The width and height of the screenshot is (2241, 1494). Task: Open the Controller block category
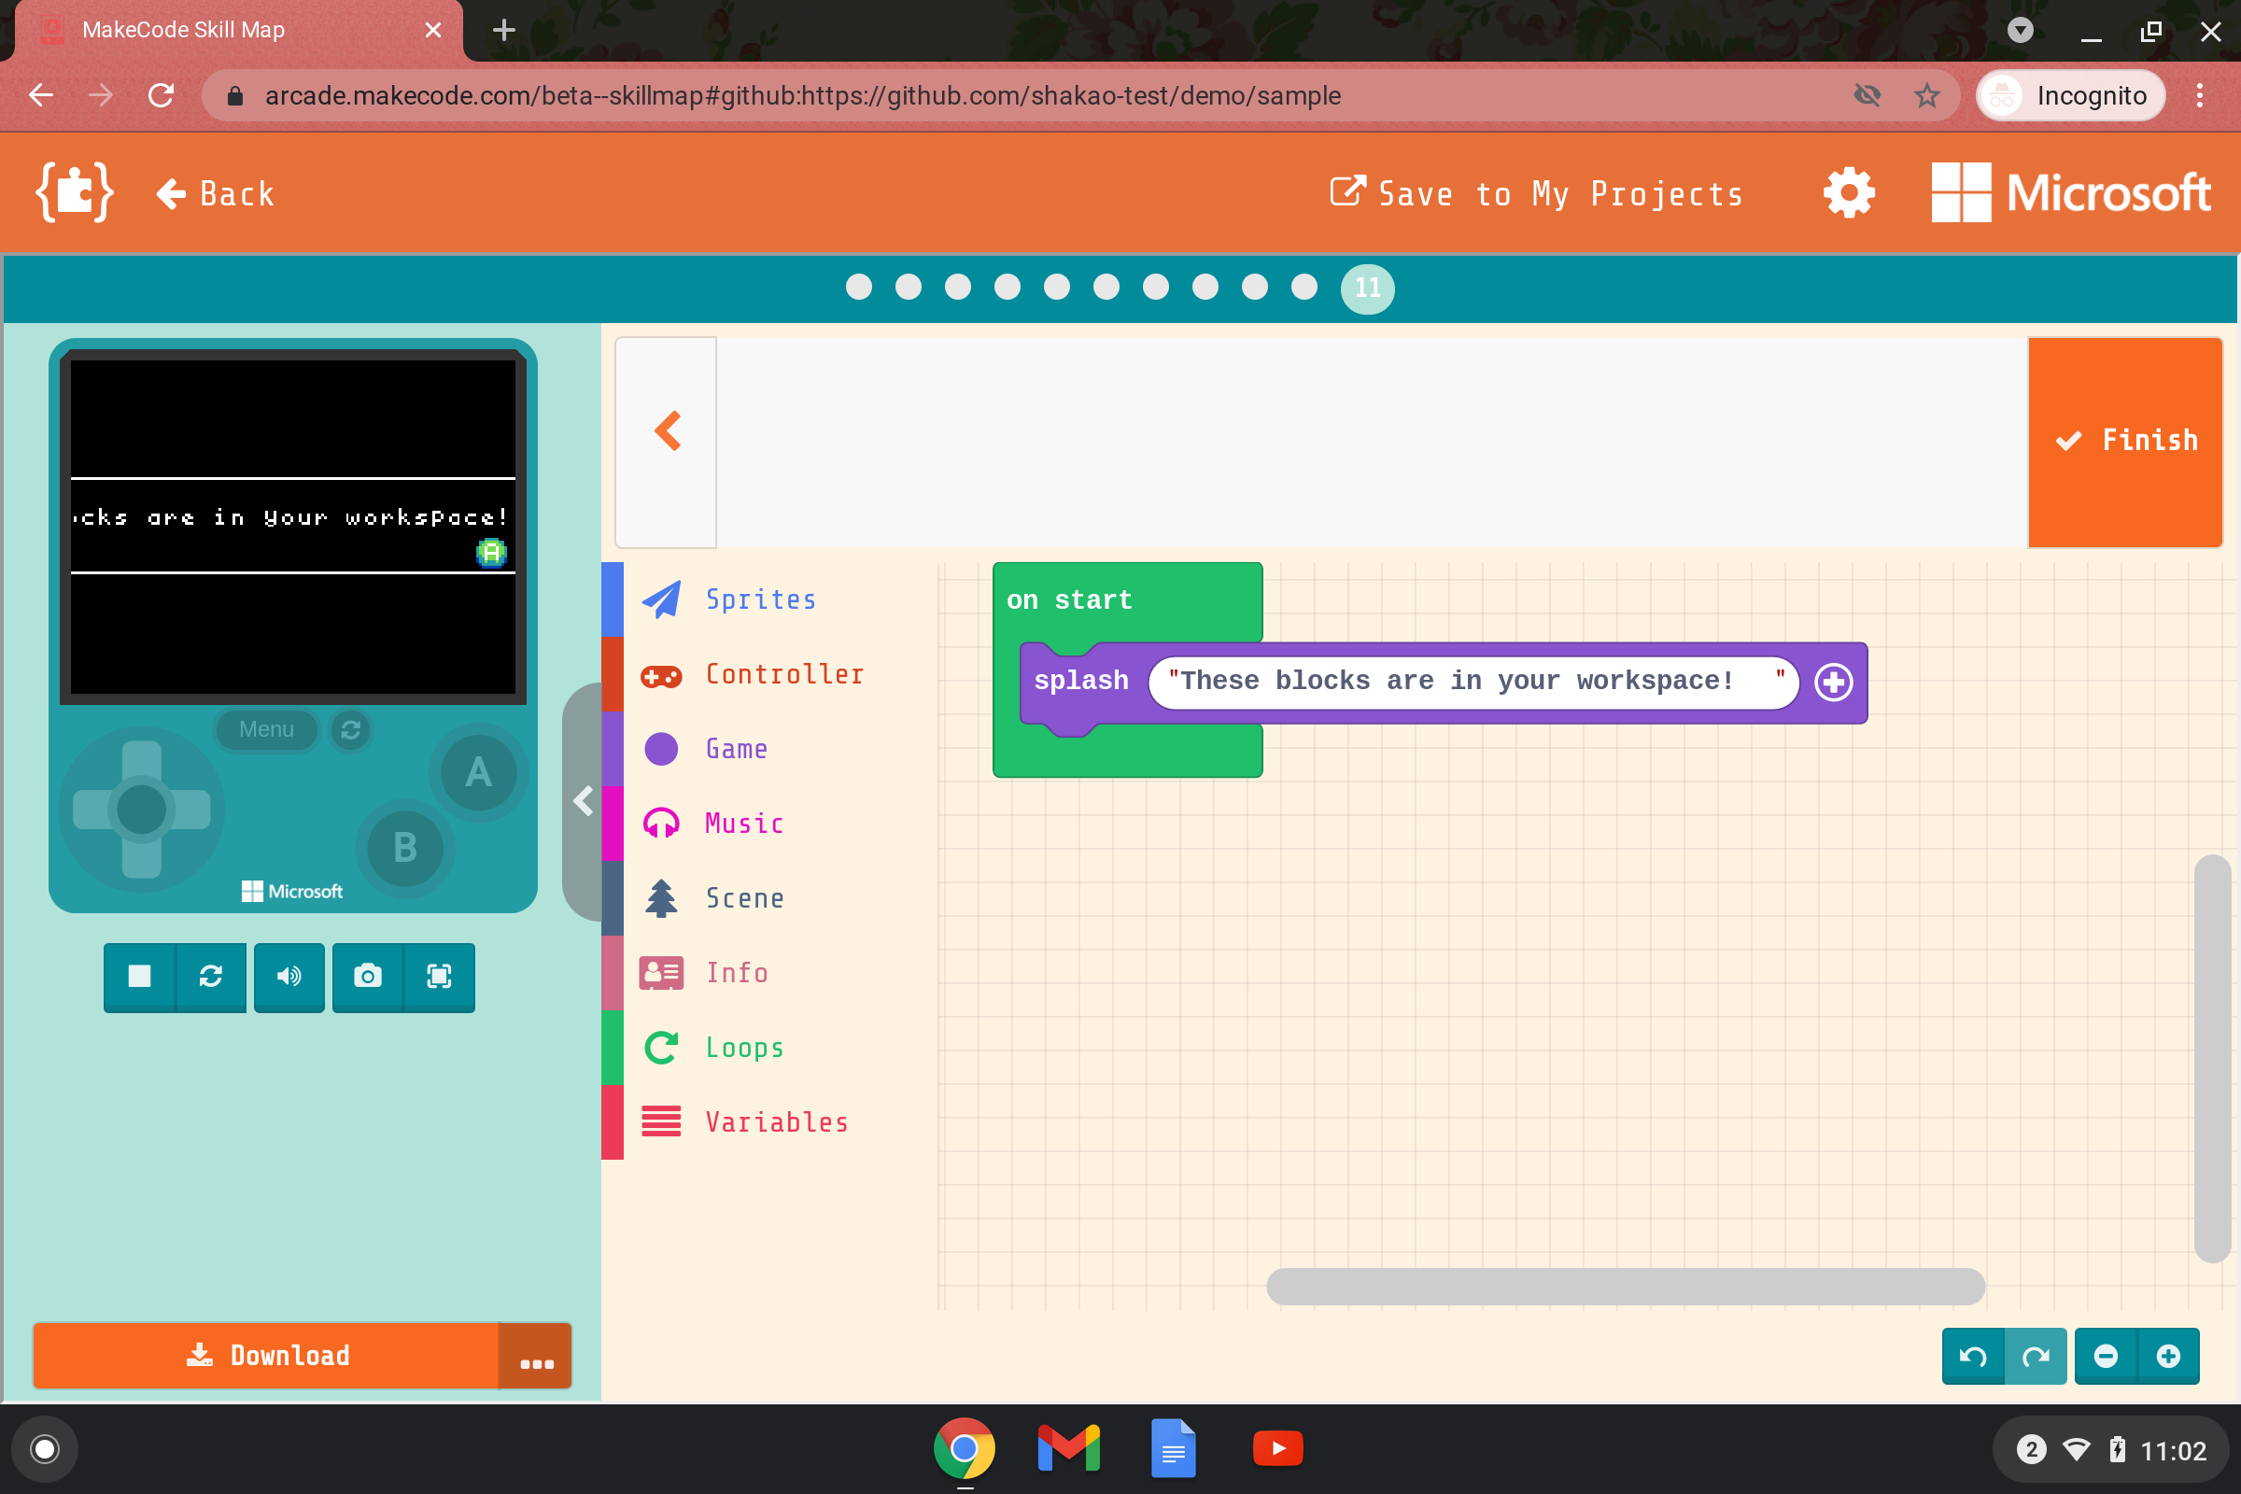point(784,673)
